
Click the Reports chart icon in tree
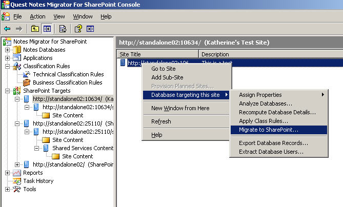[x=17, y=173]
